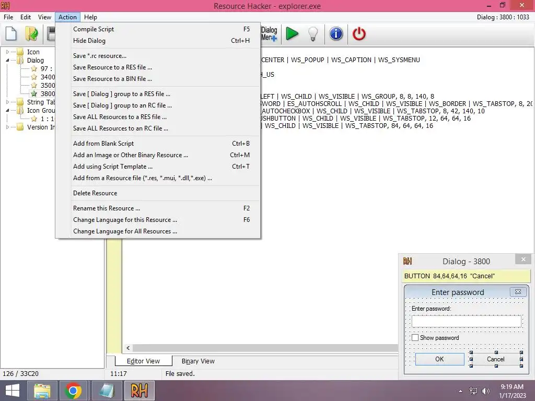The height and width of the screenshot is (401, 535).
Task: Click the star icon beside 1 : 1
Action: (34, 119)
